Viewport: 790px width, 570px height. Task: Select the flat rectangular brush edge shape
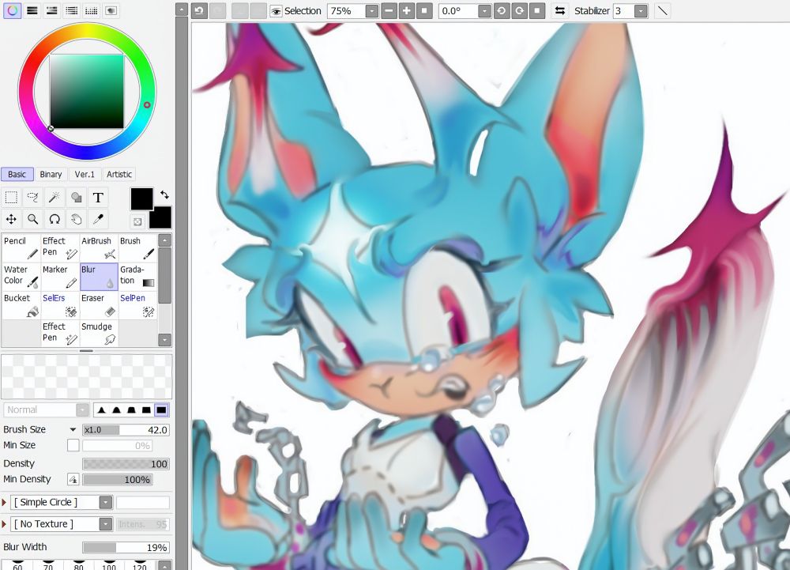pyautogui.click(x=161, y=410)
